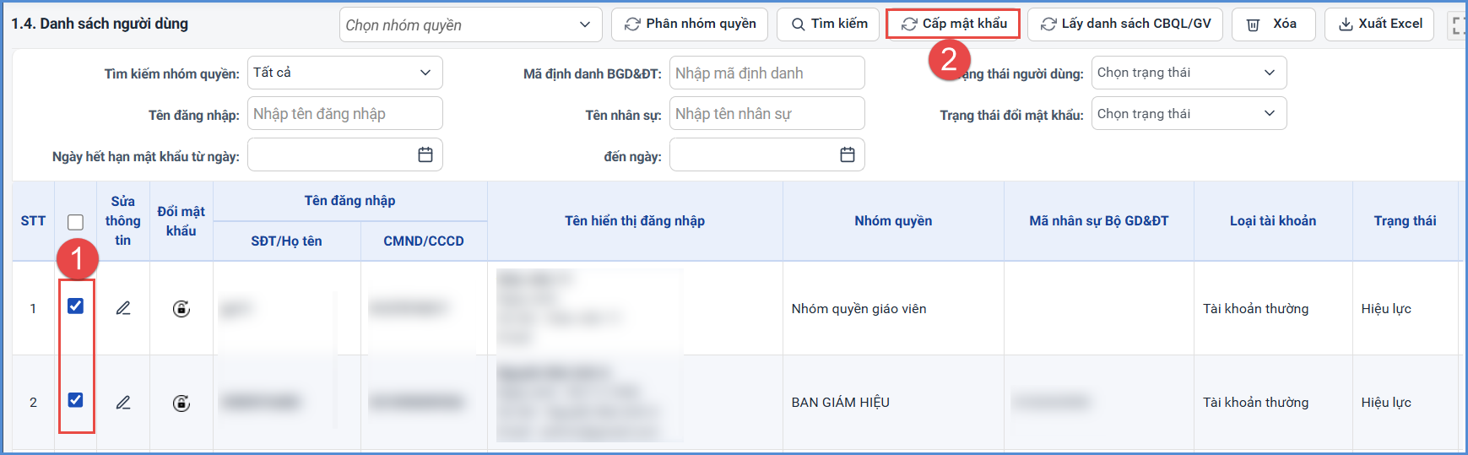Viewport: 1468px width, 455px height.
Task: Click password reset lock icon in row 1
Action: (181, 309)
